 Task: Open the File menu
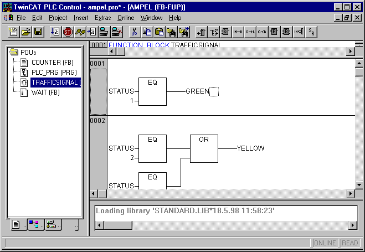(x=21, y=18)
